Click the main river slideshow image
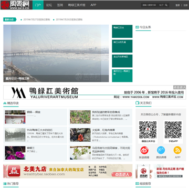189x189 pixels. 56,53
